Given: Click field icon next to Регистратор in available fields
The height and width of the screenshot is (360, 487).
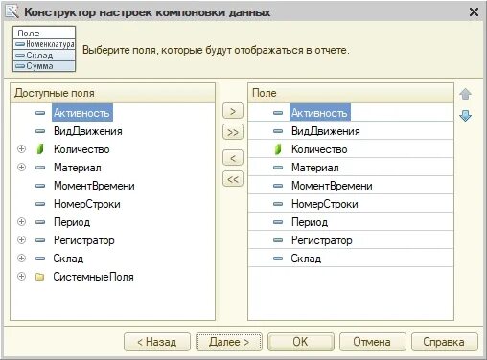Looking at the screenshot, I should 40,240.
